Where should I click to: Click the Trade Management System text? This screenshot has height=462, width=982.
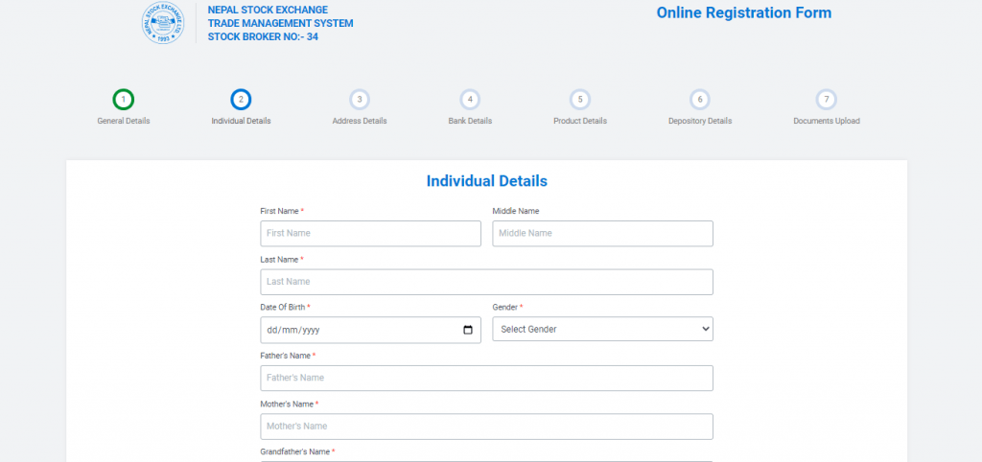(281, 23)
